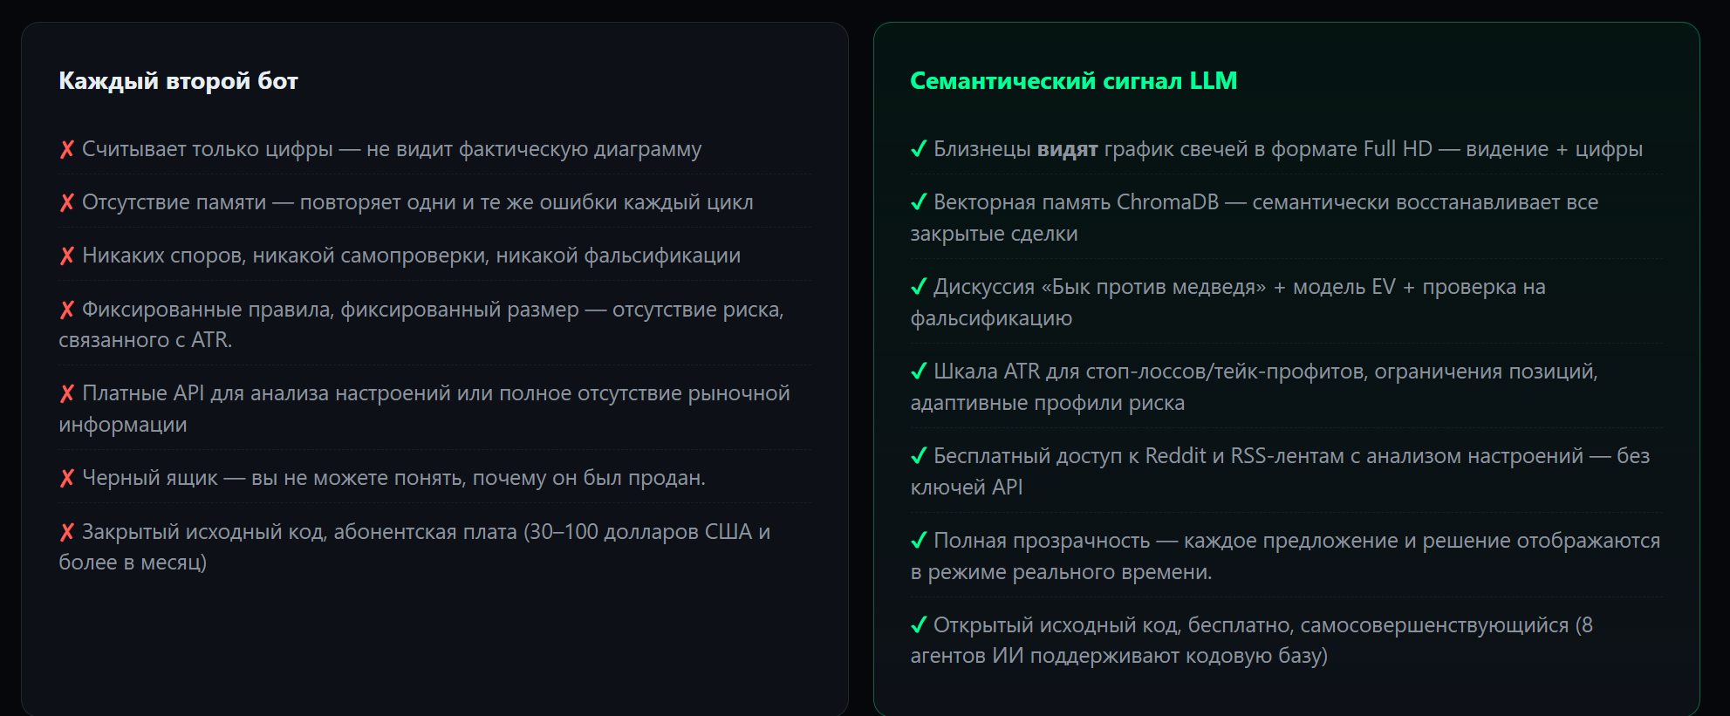Click the green checkmark beside 'Близнецы видят'

(x=919, y=149)
